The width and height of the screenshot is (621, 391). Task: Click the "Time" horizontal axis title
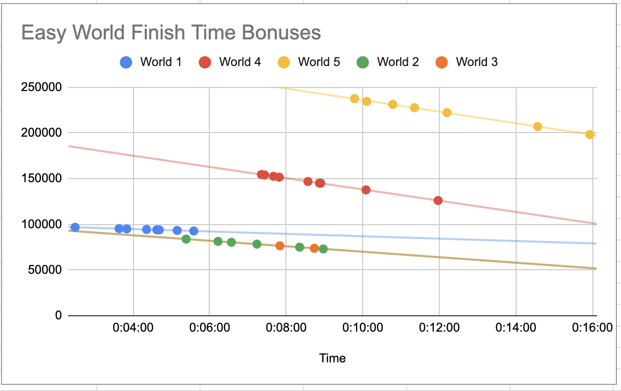[x=332, y=358]
